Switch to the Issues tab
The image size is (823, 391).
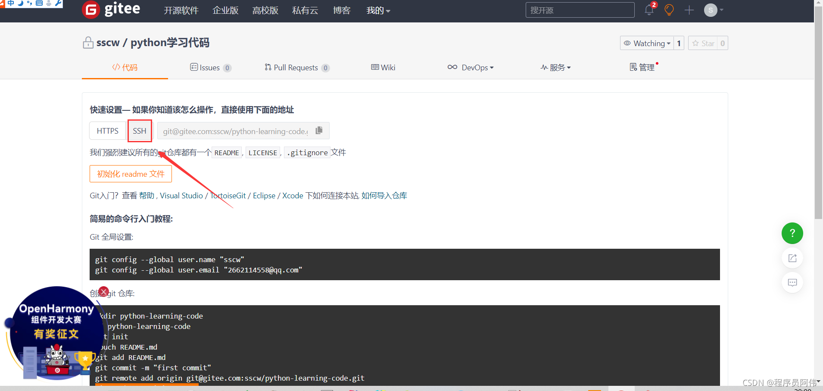point(210,67)
